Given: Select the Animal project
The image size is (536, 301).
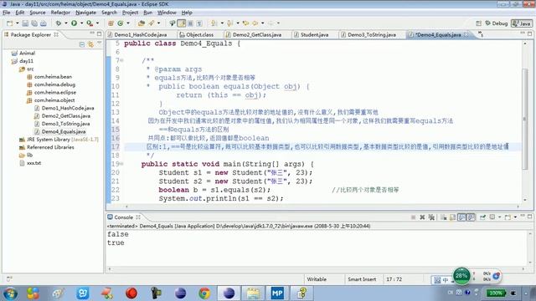Looking at the screenshot, I should coord(23,54).
